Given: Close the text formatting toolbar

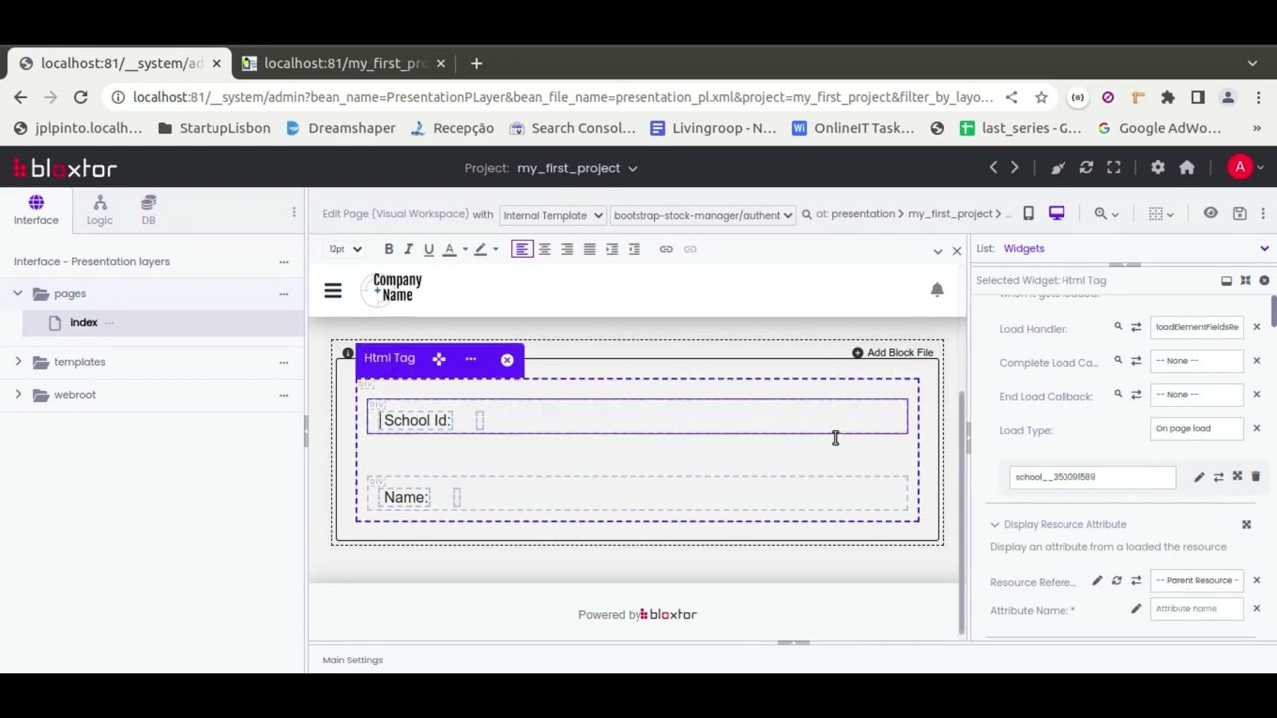Looking at the screenshot, I should (956, 250).
